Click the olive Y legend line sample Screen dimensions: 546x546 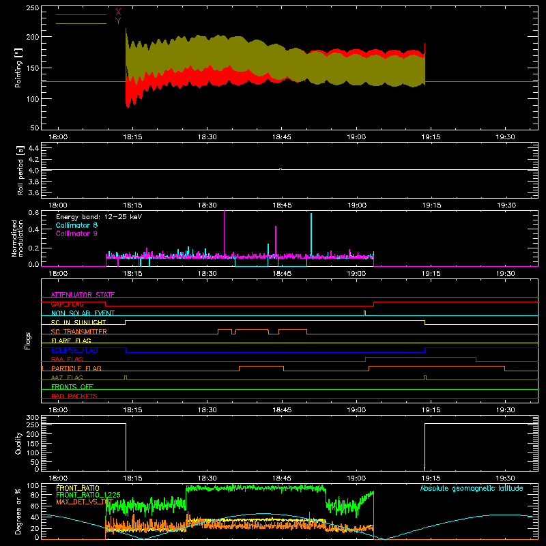tap(81, 23)
